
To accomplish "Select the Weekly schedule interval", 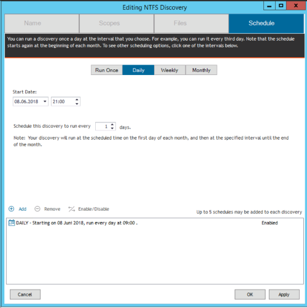I will pos(169,70).
